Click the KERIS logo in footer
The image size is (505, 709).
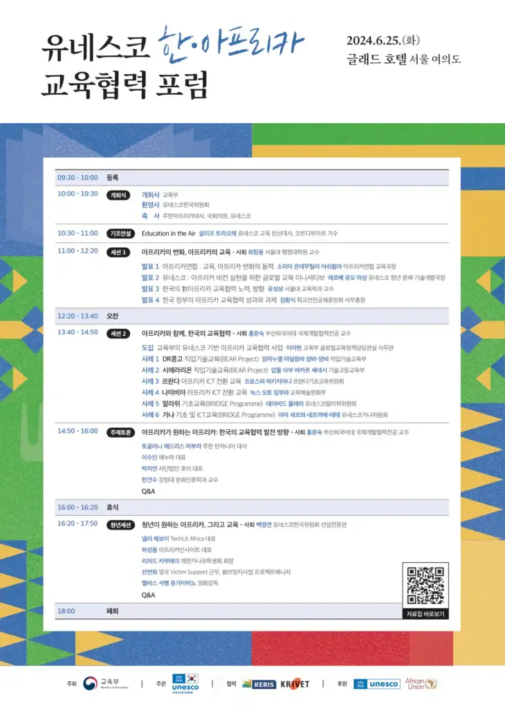(x=259, y=684)
